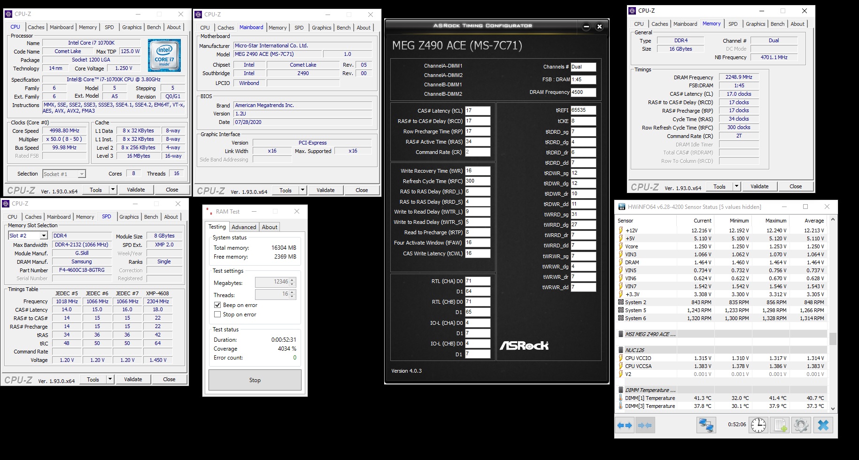
Task: Click Validate button in CPU-Z SPD window
Action: click(133, 379)
